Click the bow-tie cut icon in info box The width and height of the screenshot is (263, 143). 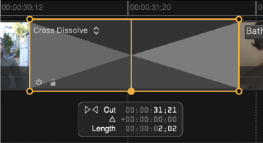pyautogui.click(x=91, y=110)
